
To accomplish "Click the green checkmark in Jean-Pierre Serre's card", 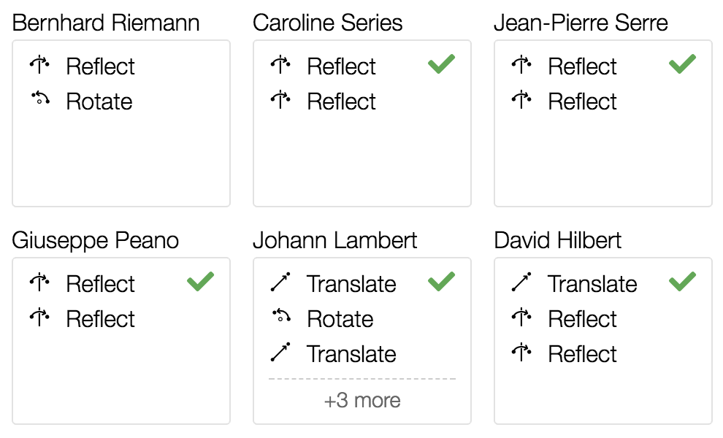I will [x=682, y=64].
